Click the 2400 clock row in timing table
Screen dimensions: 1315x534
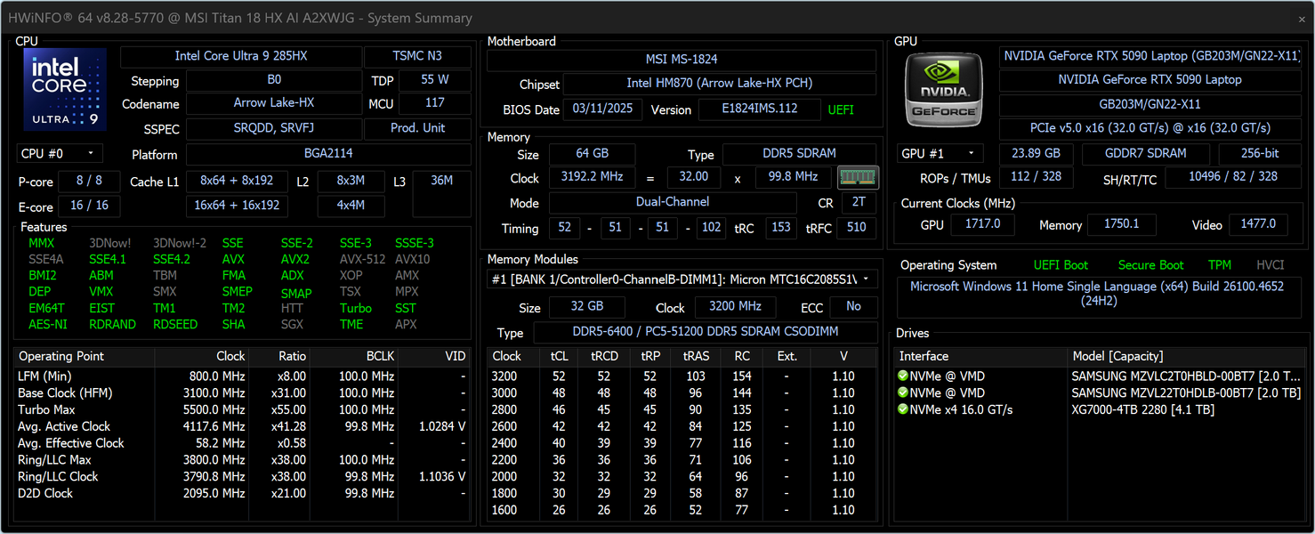coord(682,443)
